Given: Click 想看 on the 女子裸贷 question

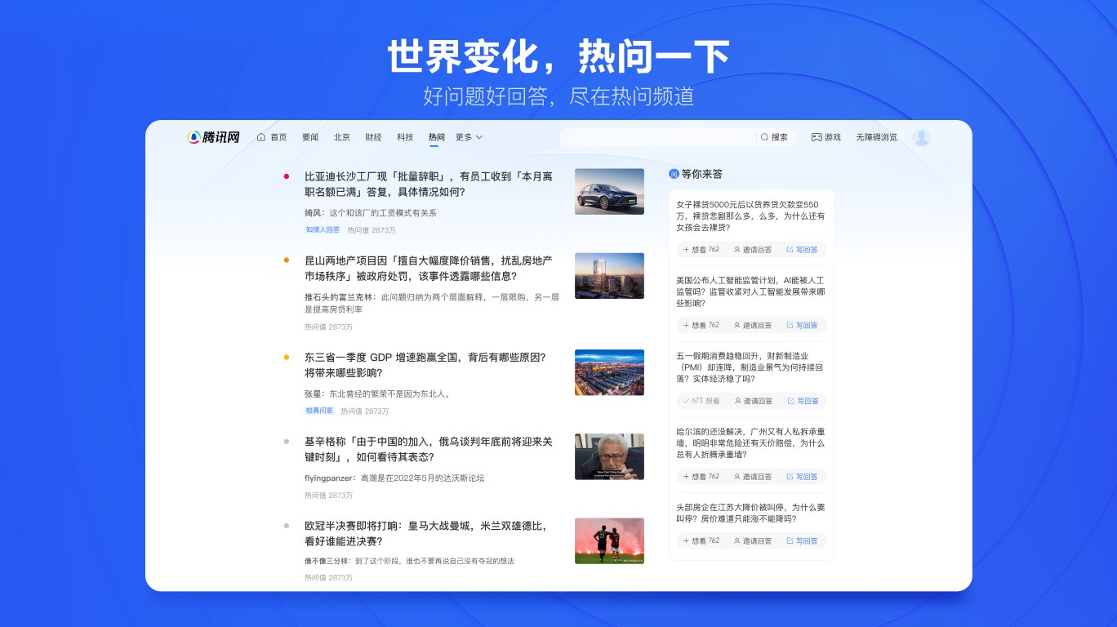Looking at the screenshot, I should point(701,249).
